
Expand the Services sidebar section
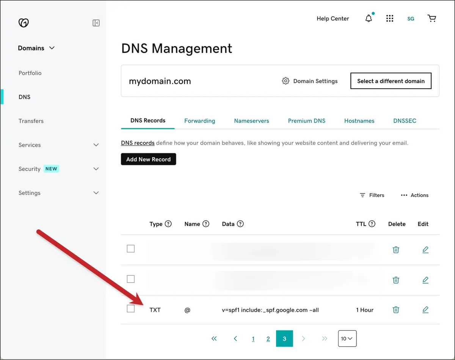[x=96, y=145]
